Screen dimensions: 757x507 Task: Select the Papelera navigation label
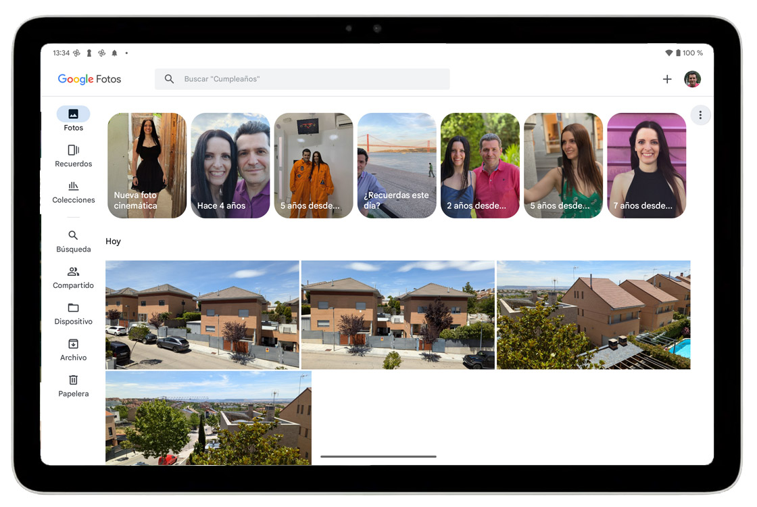coord(74,394)
